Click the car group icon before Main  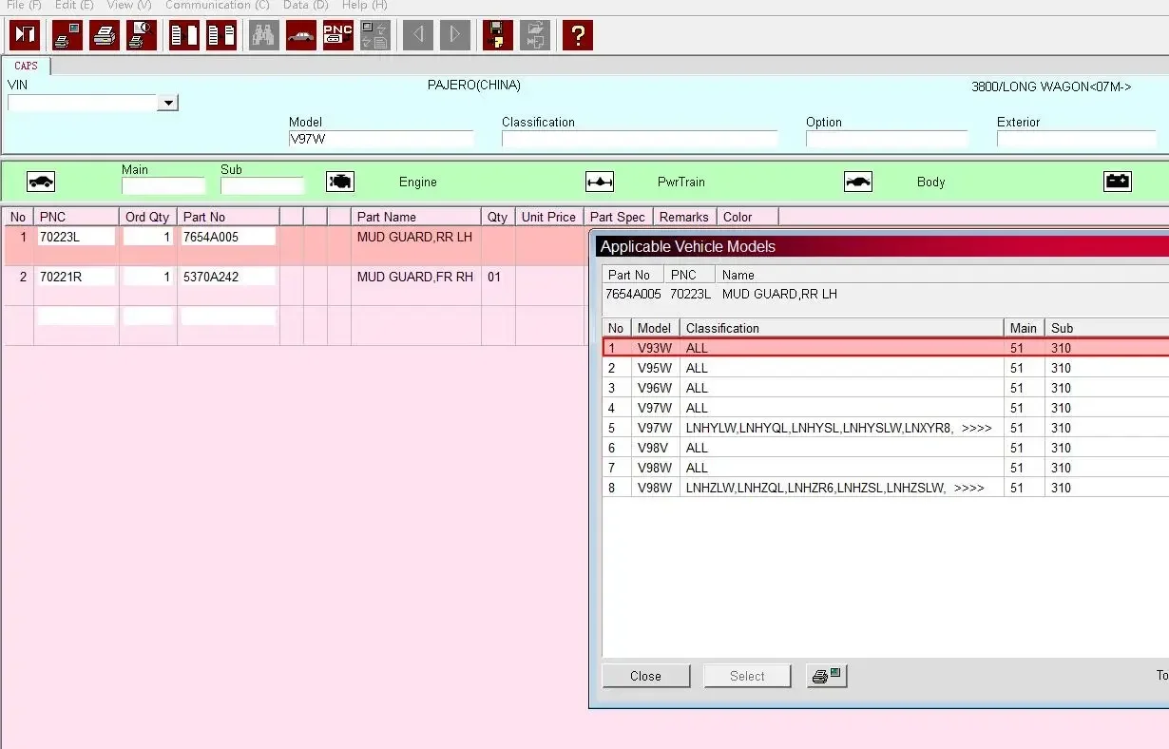point(41,182)
